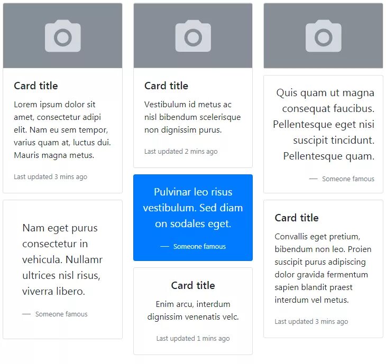
Task: Click the Lorem ipsum dolor card text
Action: tap(62, 130)
